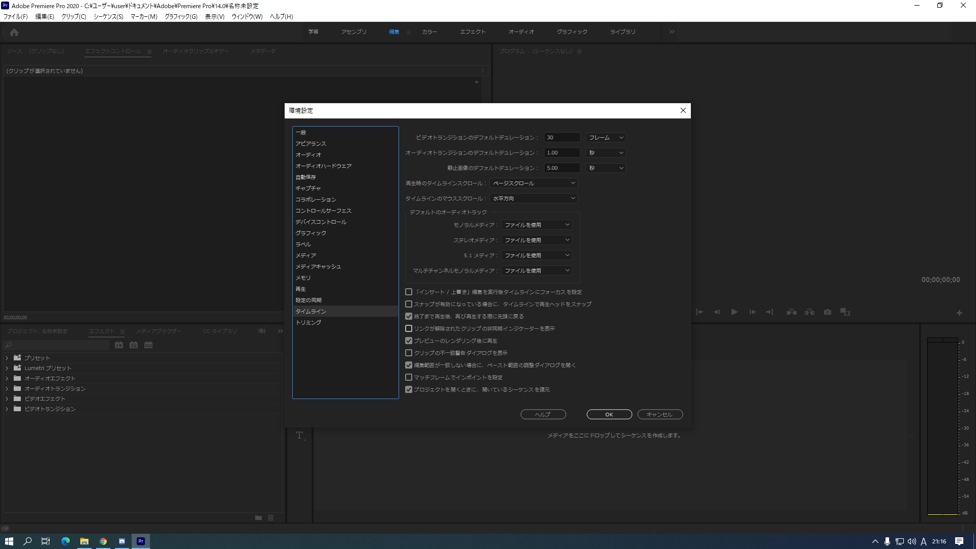This screenshot has width=976, height=549.
Task: Open multichannel mono media dropdown
Action: pos(537,271)
